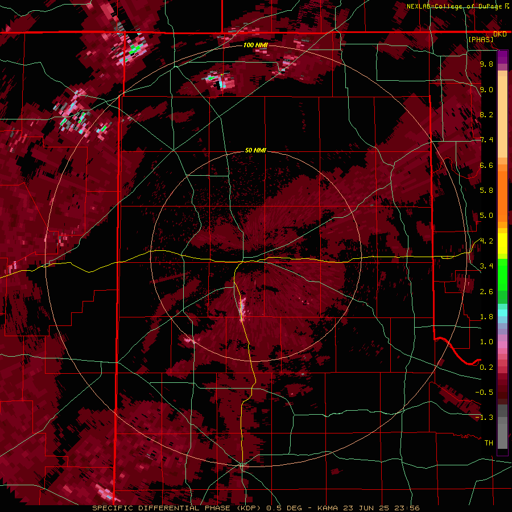The width and height of the screenshot is (512, 512).
Task: Click the small arrow logo after DuPage
Action: tap(507, 6)
